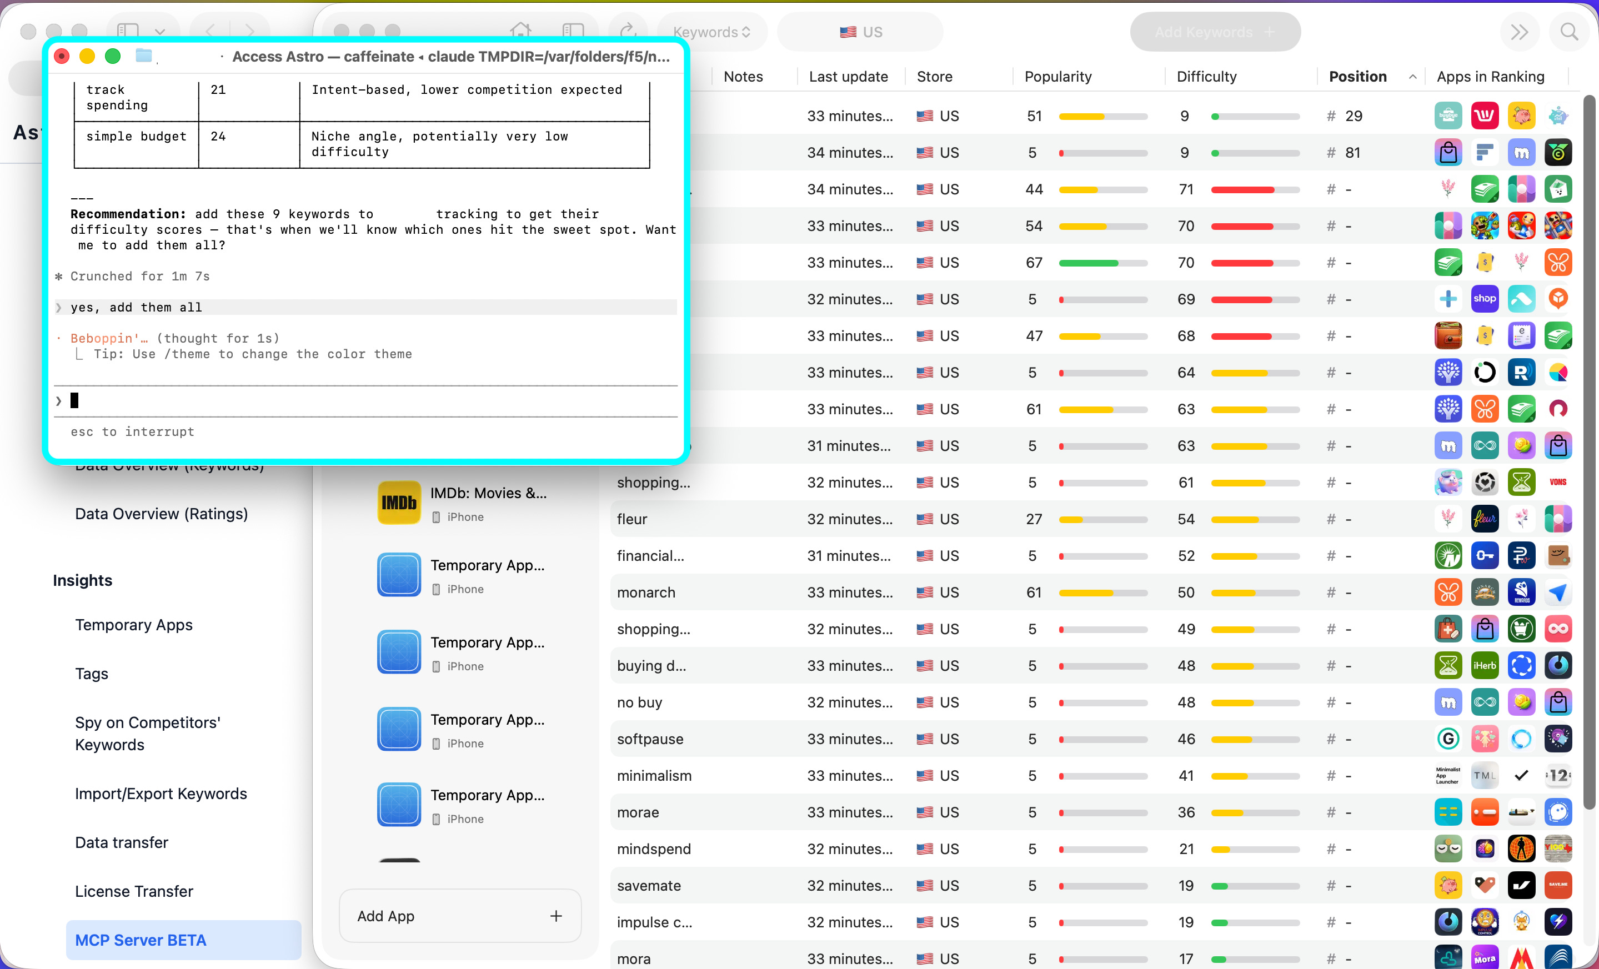Click the Add Keywords button

coord(1214,32)
